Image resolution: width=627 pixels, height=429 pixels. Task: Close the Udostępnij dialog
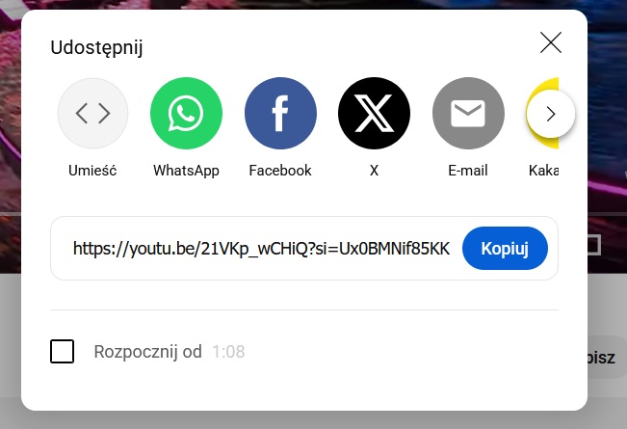pos(551,42)
